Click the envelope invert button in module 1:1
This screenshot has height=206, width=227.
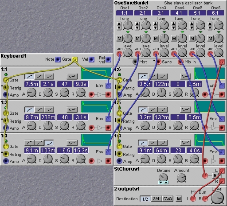72,77
